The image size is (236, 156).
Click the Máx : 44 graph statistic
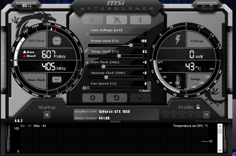(x=40, y=126)
